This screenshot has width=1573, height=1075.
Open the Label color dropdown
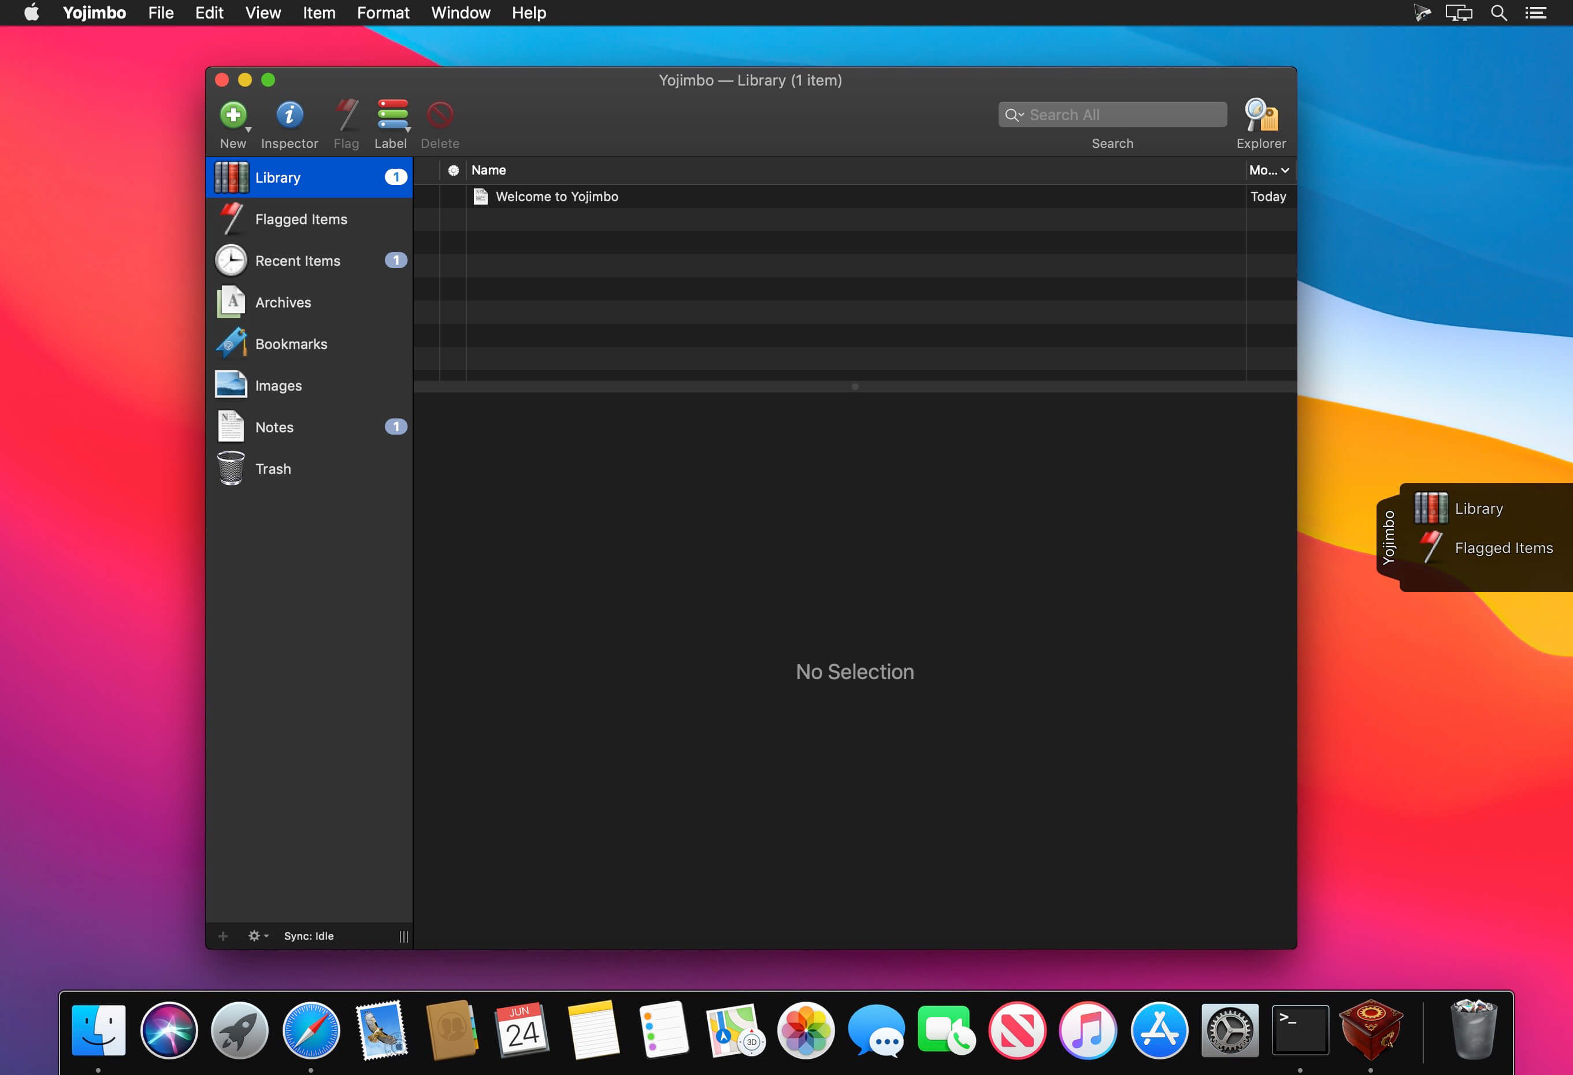(407, 129)
